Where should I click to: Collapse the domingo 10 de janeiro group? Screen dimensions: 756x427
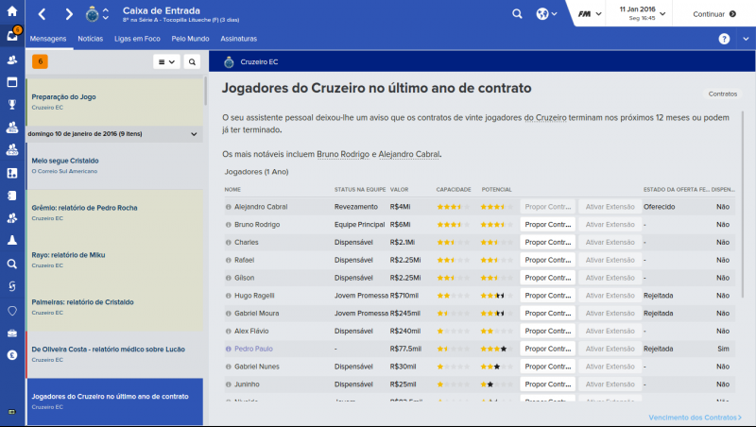pyautogui.click(x=194, y=134)
